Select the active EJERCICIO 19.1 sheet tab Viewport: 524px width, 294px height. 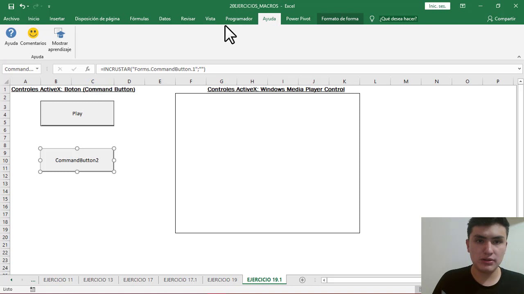click(x=264, y=280)
